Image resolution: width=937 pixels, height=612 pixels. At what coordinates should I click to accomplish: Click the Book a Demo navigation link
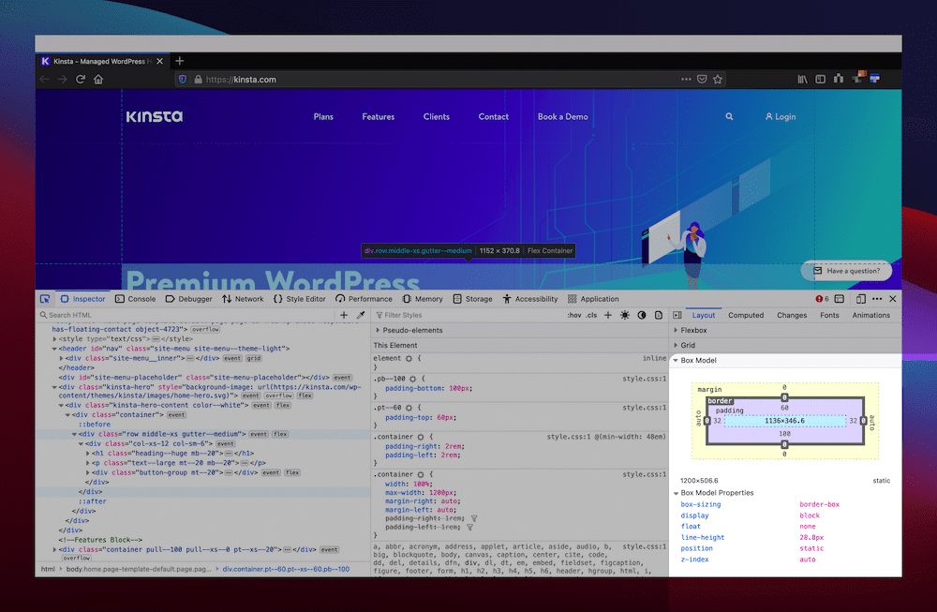(x=562, y=116)
